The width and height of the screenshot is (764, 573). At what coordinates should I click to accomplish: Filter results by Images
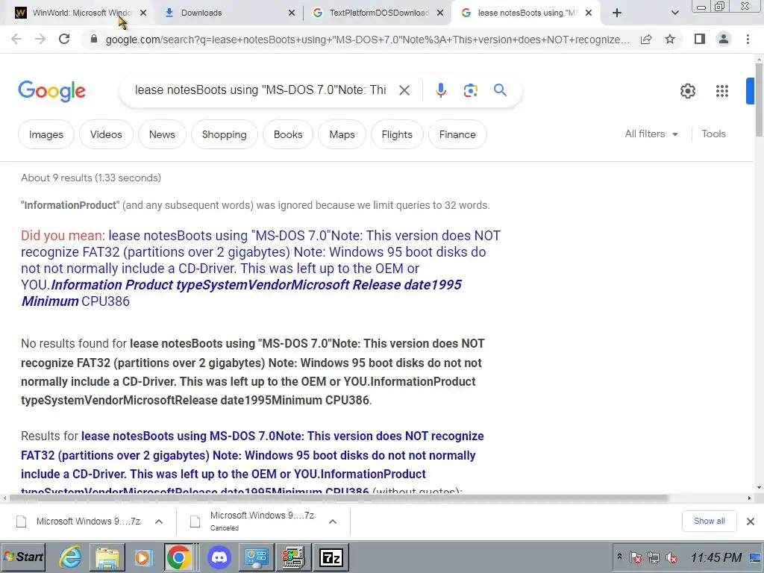coord(46,134)
